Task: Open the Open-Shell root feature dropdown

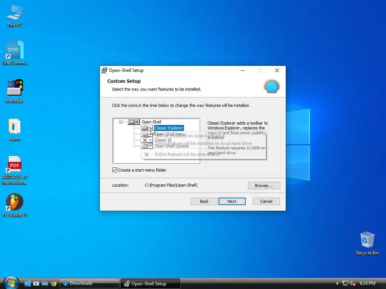Action: coord(134,122)
